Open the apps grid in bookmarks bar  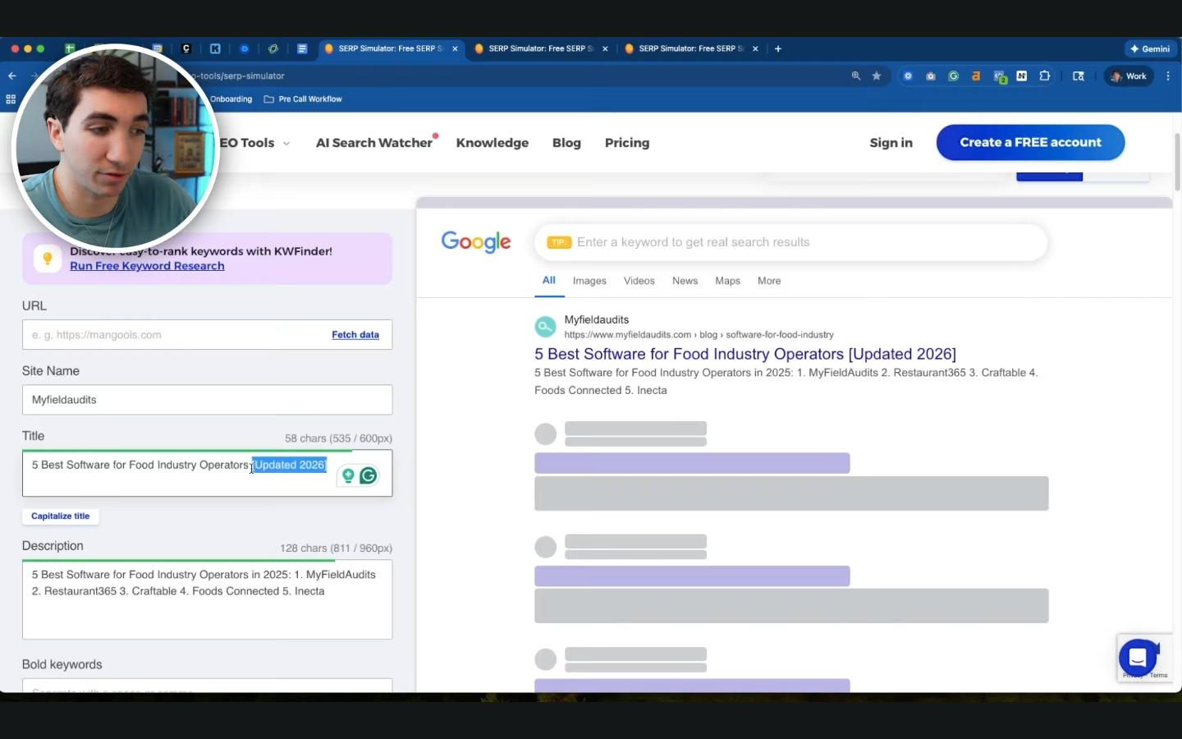(x=11, y=99)
